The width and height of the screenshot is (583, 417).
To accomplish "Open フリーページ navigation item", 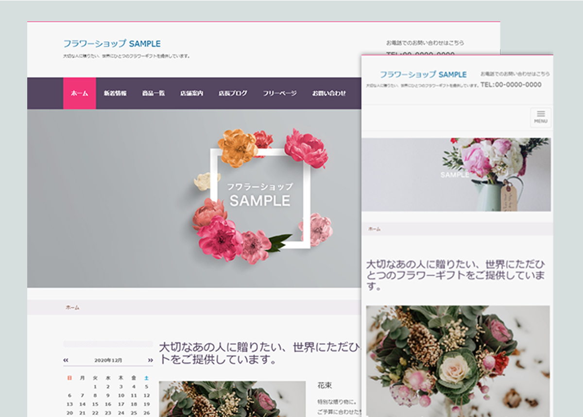I will point(280,93).
